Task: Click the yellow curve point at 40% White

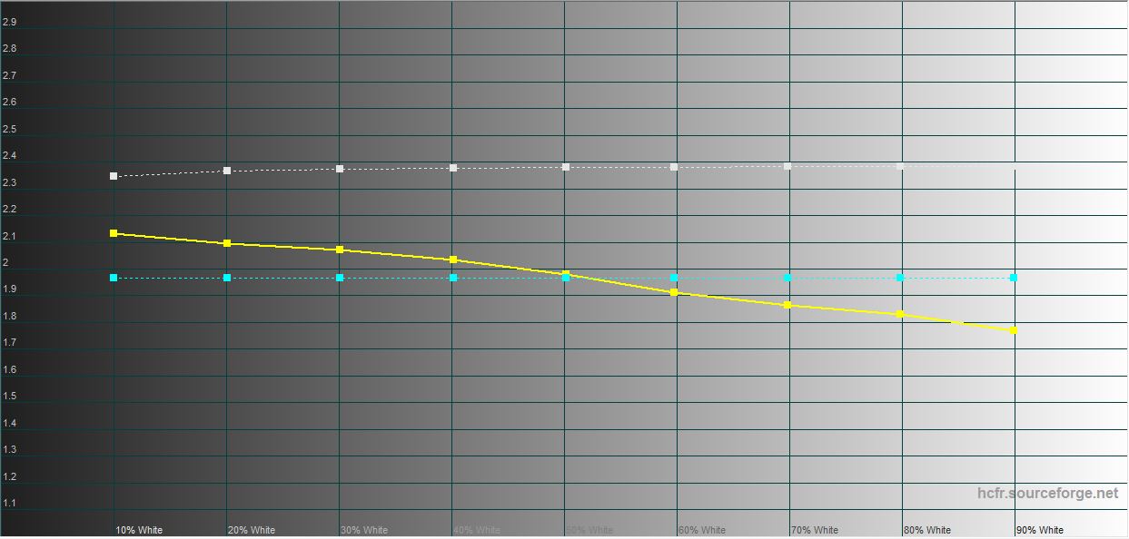Action: [453, 260]
